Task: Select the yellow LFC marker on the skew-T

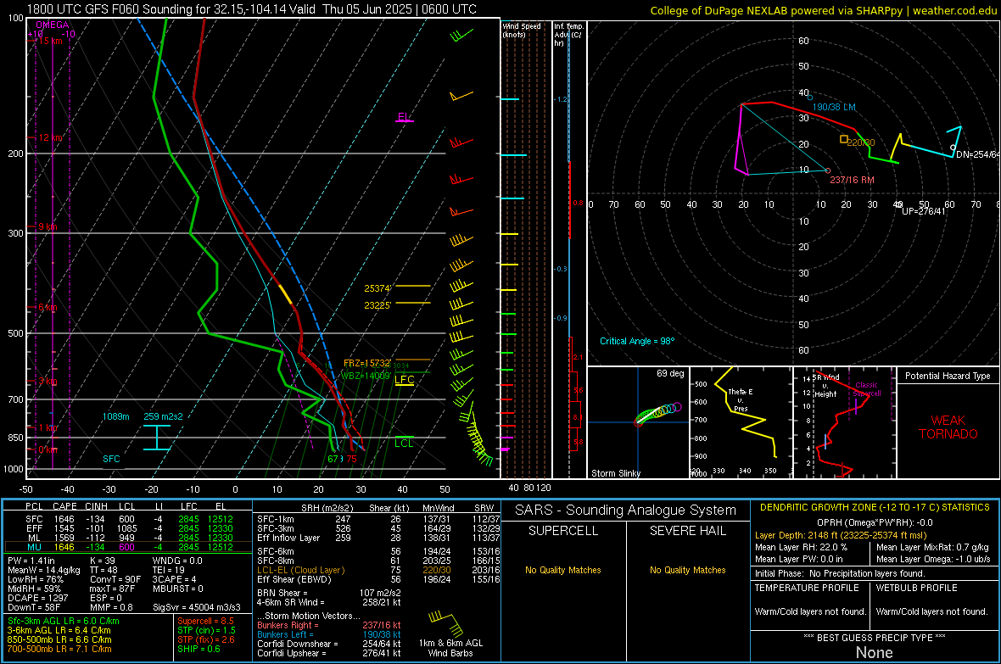Action: 404,380
